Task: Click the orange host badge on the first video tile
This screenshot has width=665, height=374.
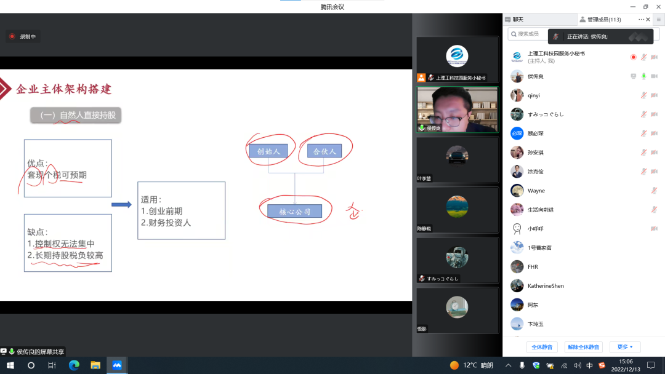Action: 421,78
